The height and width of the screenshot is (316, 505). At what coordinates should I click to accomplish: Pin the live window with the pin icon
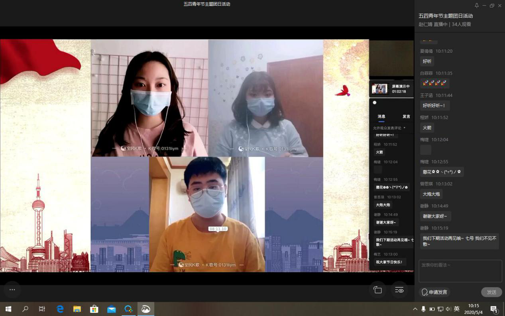point(476,6)
